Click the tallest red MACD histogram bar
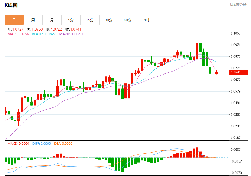This screenshot has width=251, height=176. (x=197, y=153)
